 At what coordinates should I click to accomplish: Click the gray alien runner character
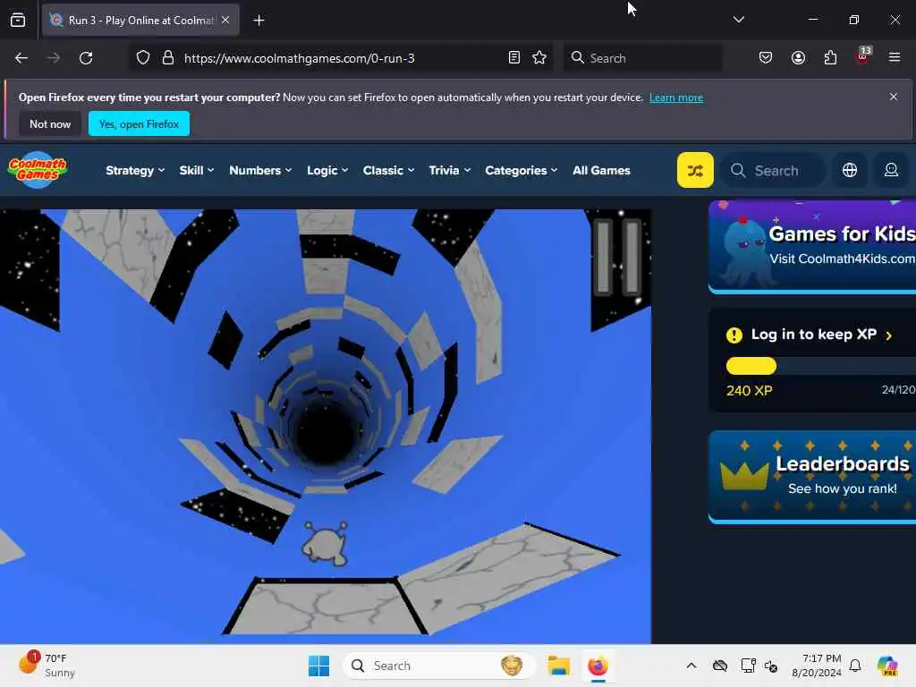(325, 544)
